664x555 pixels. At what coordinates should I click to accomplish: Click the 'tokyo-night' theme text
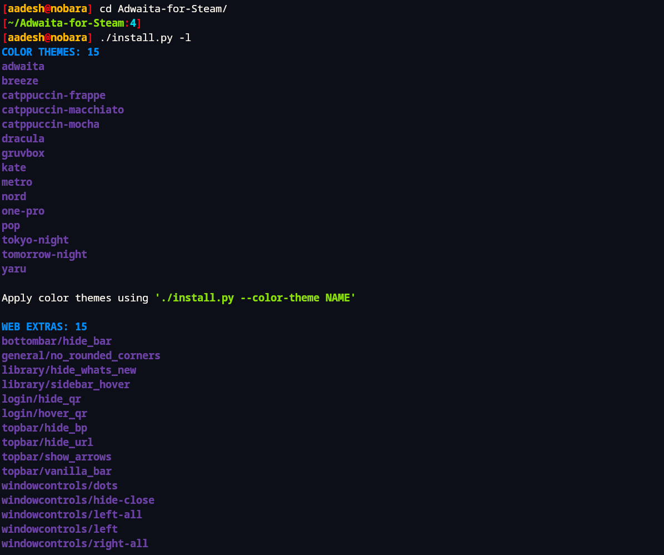(x=35, y=240)
